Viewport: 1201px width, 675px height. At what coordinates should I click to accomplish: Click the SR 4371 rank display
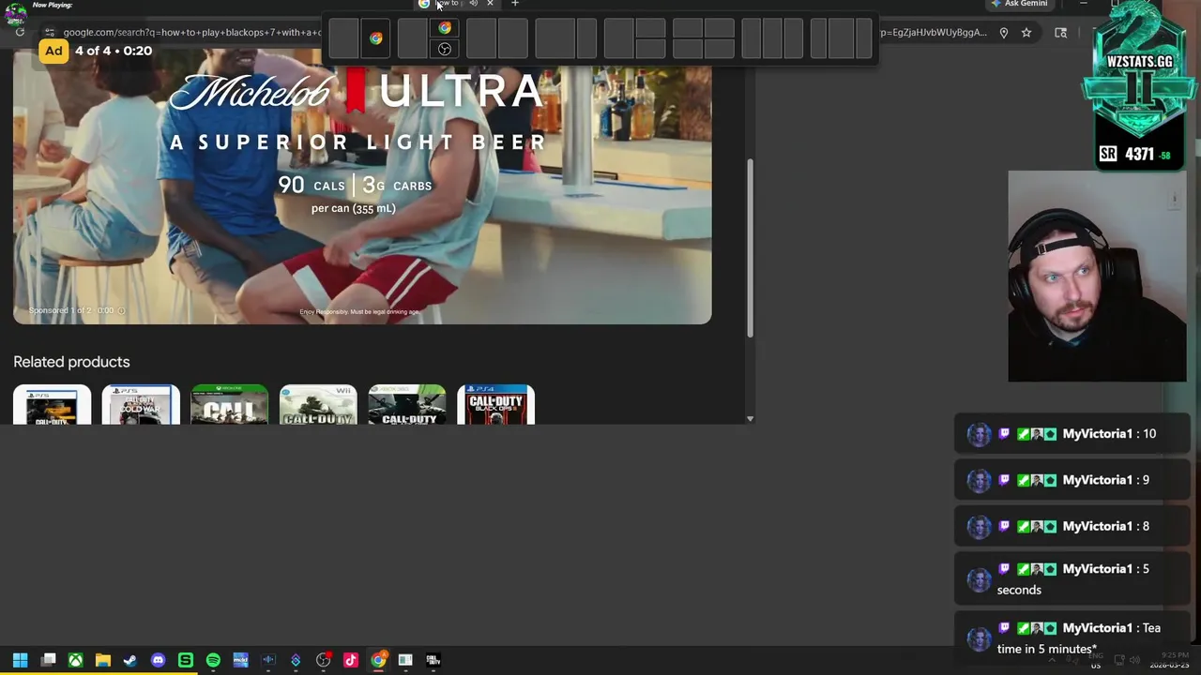pyautogui.click(x=1137, y=154)
